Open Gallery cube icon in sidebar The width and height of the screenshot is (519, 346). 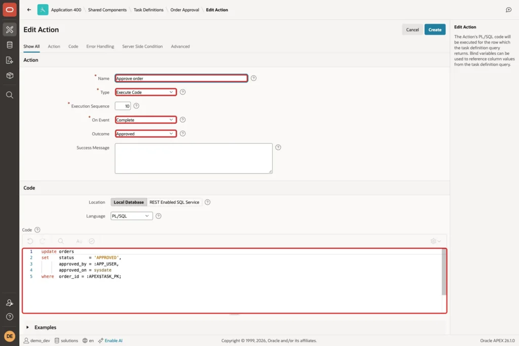10,75
